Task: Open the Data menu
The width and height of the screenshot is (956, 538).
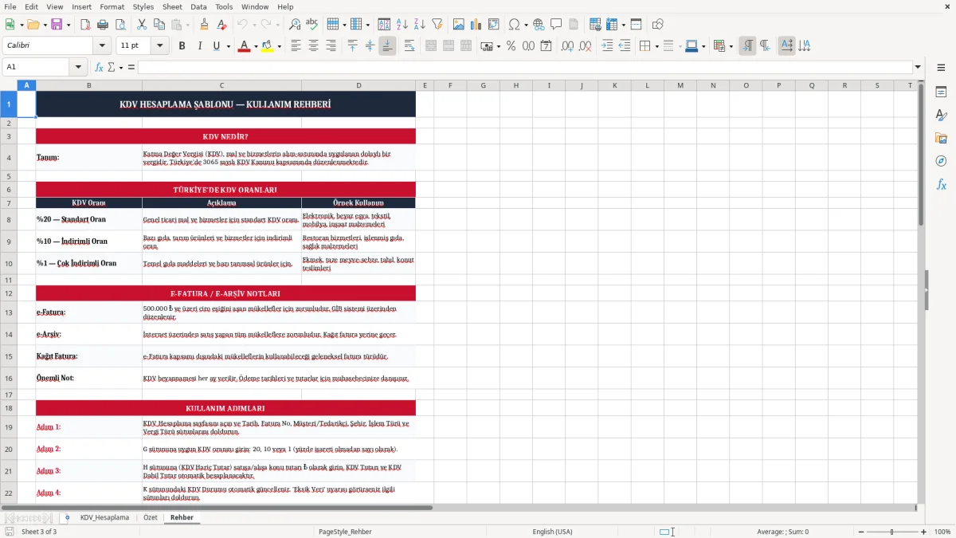Action: click(198, 6)
